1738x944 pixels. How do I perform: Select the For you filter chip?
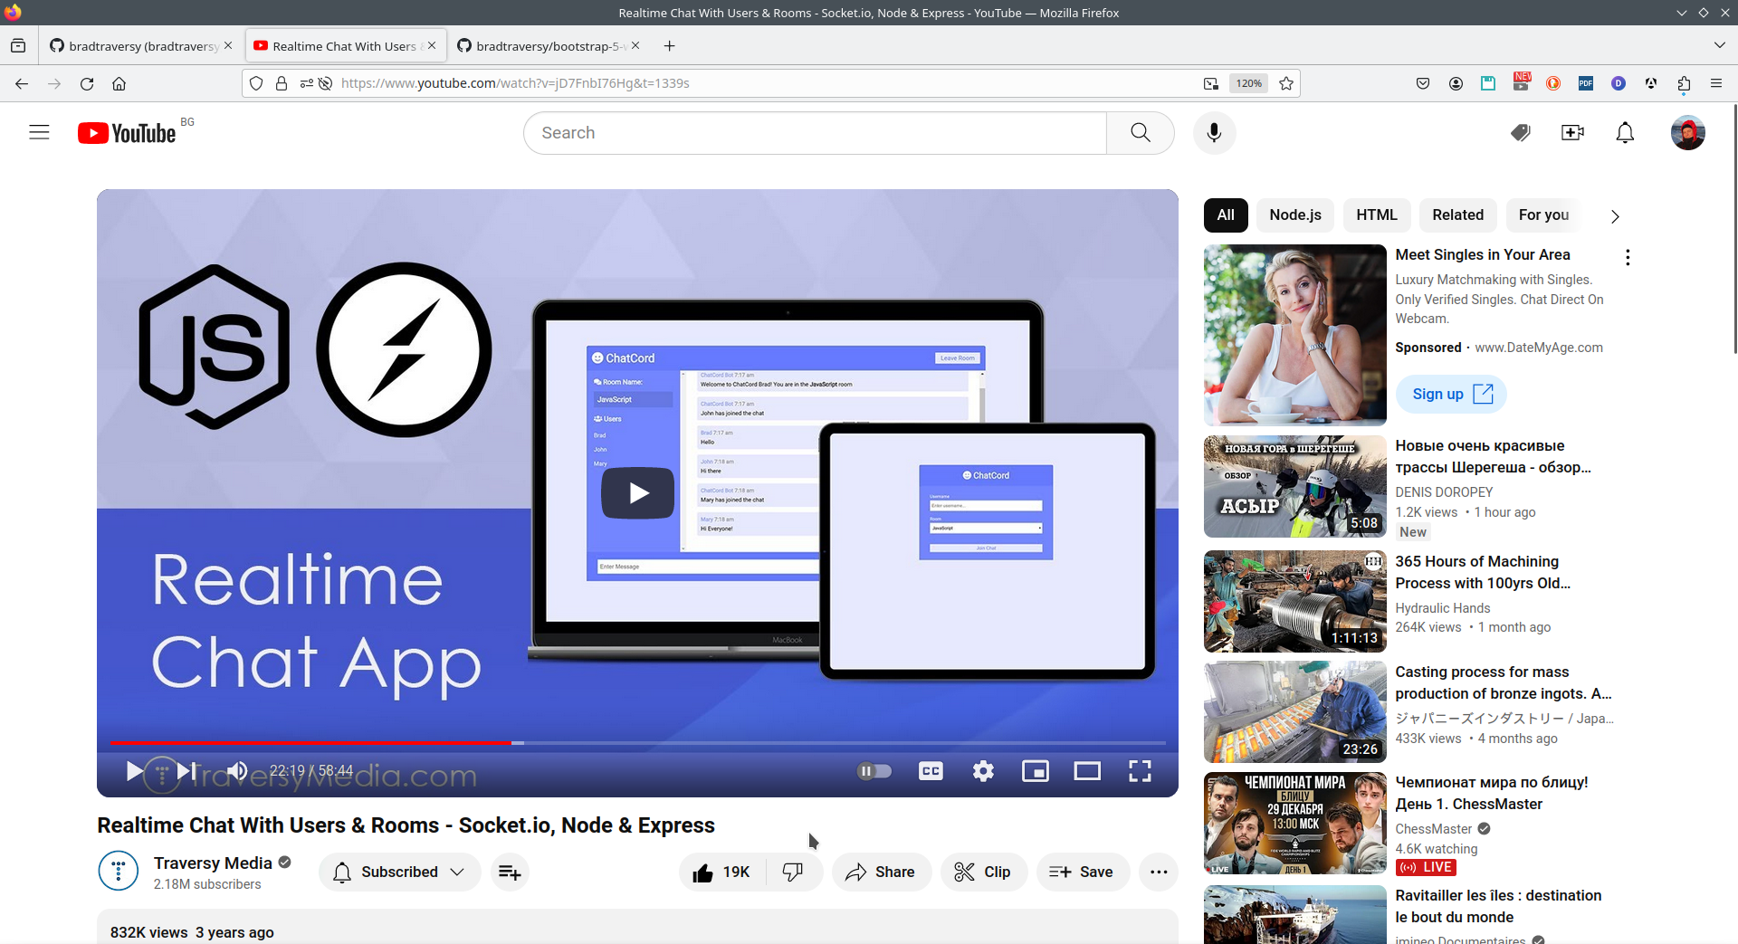(x=1544, y=215)
